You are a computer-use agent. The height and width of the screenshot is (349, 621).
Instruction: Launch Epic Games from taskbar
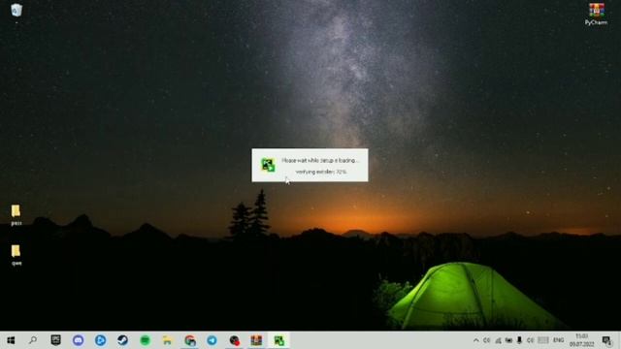tap(55, 340)
